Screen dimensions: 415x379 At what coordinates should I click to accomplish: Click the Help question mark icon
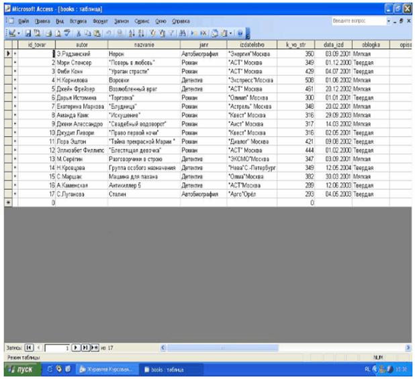[x=240, y=33]
